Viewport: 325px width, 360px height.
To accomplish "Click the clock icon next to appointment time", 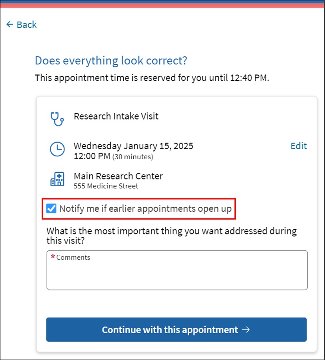I will pos(58,149).
